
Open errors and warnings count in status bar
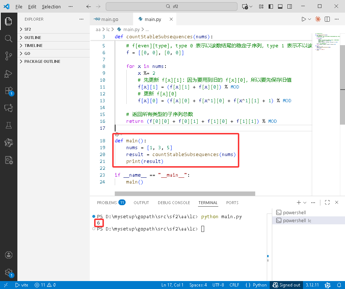pos(45,285)
